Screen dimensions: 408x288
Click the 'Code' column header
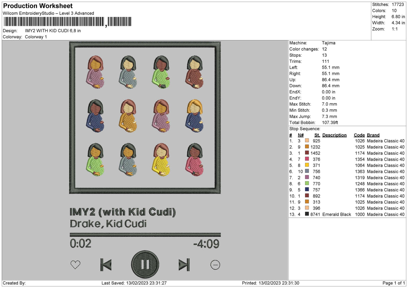pyautogui.click(x=359, y=135)
